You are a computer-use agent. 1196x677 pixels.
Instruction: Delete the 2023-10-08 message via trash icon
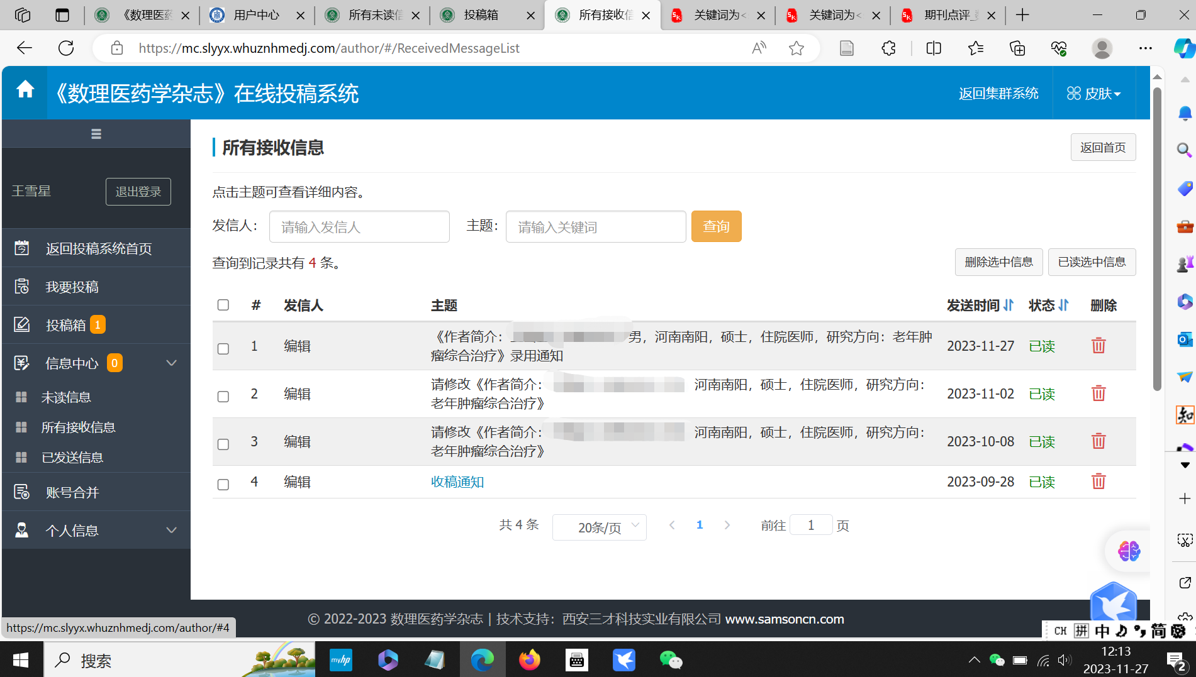pyautogui.click(x=1098, y=441)
